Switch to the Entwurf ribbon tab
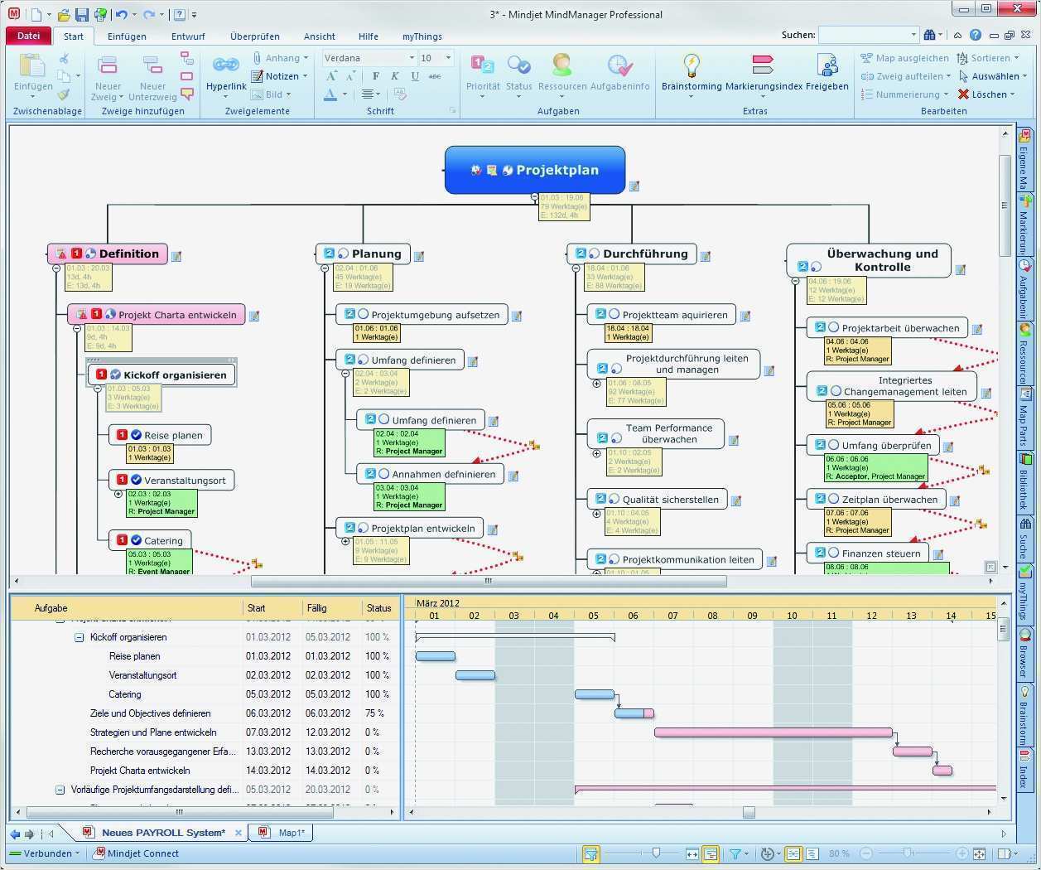1041x870 pixels. [x=188, y=36]
